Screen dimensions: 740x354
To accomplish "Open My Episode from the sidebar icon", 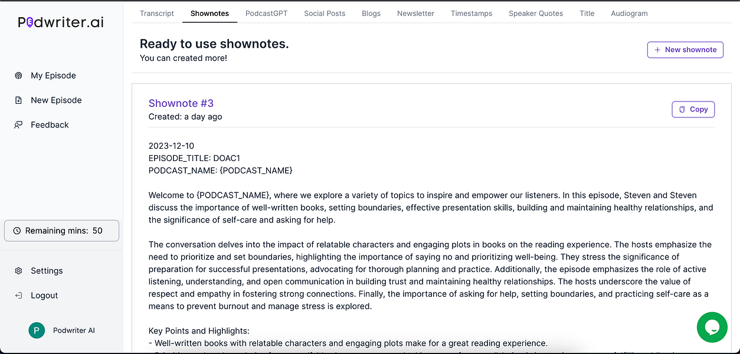I will (x=18, y=76).
